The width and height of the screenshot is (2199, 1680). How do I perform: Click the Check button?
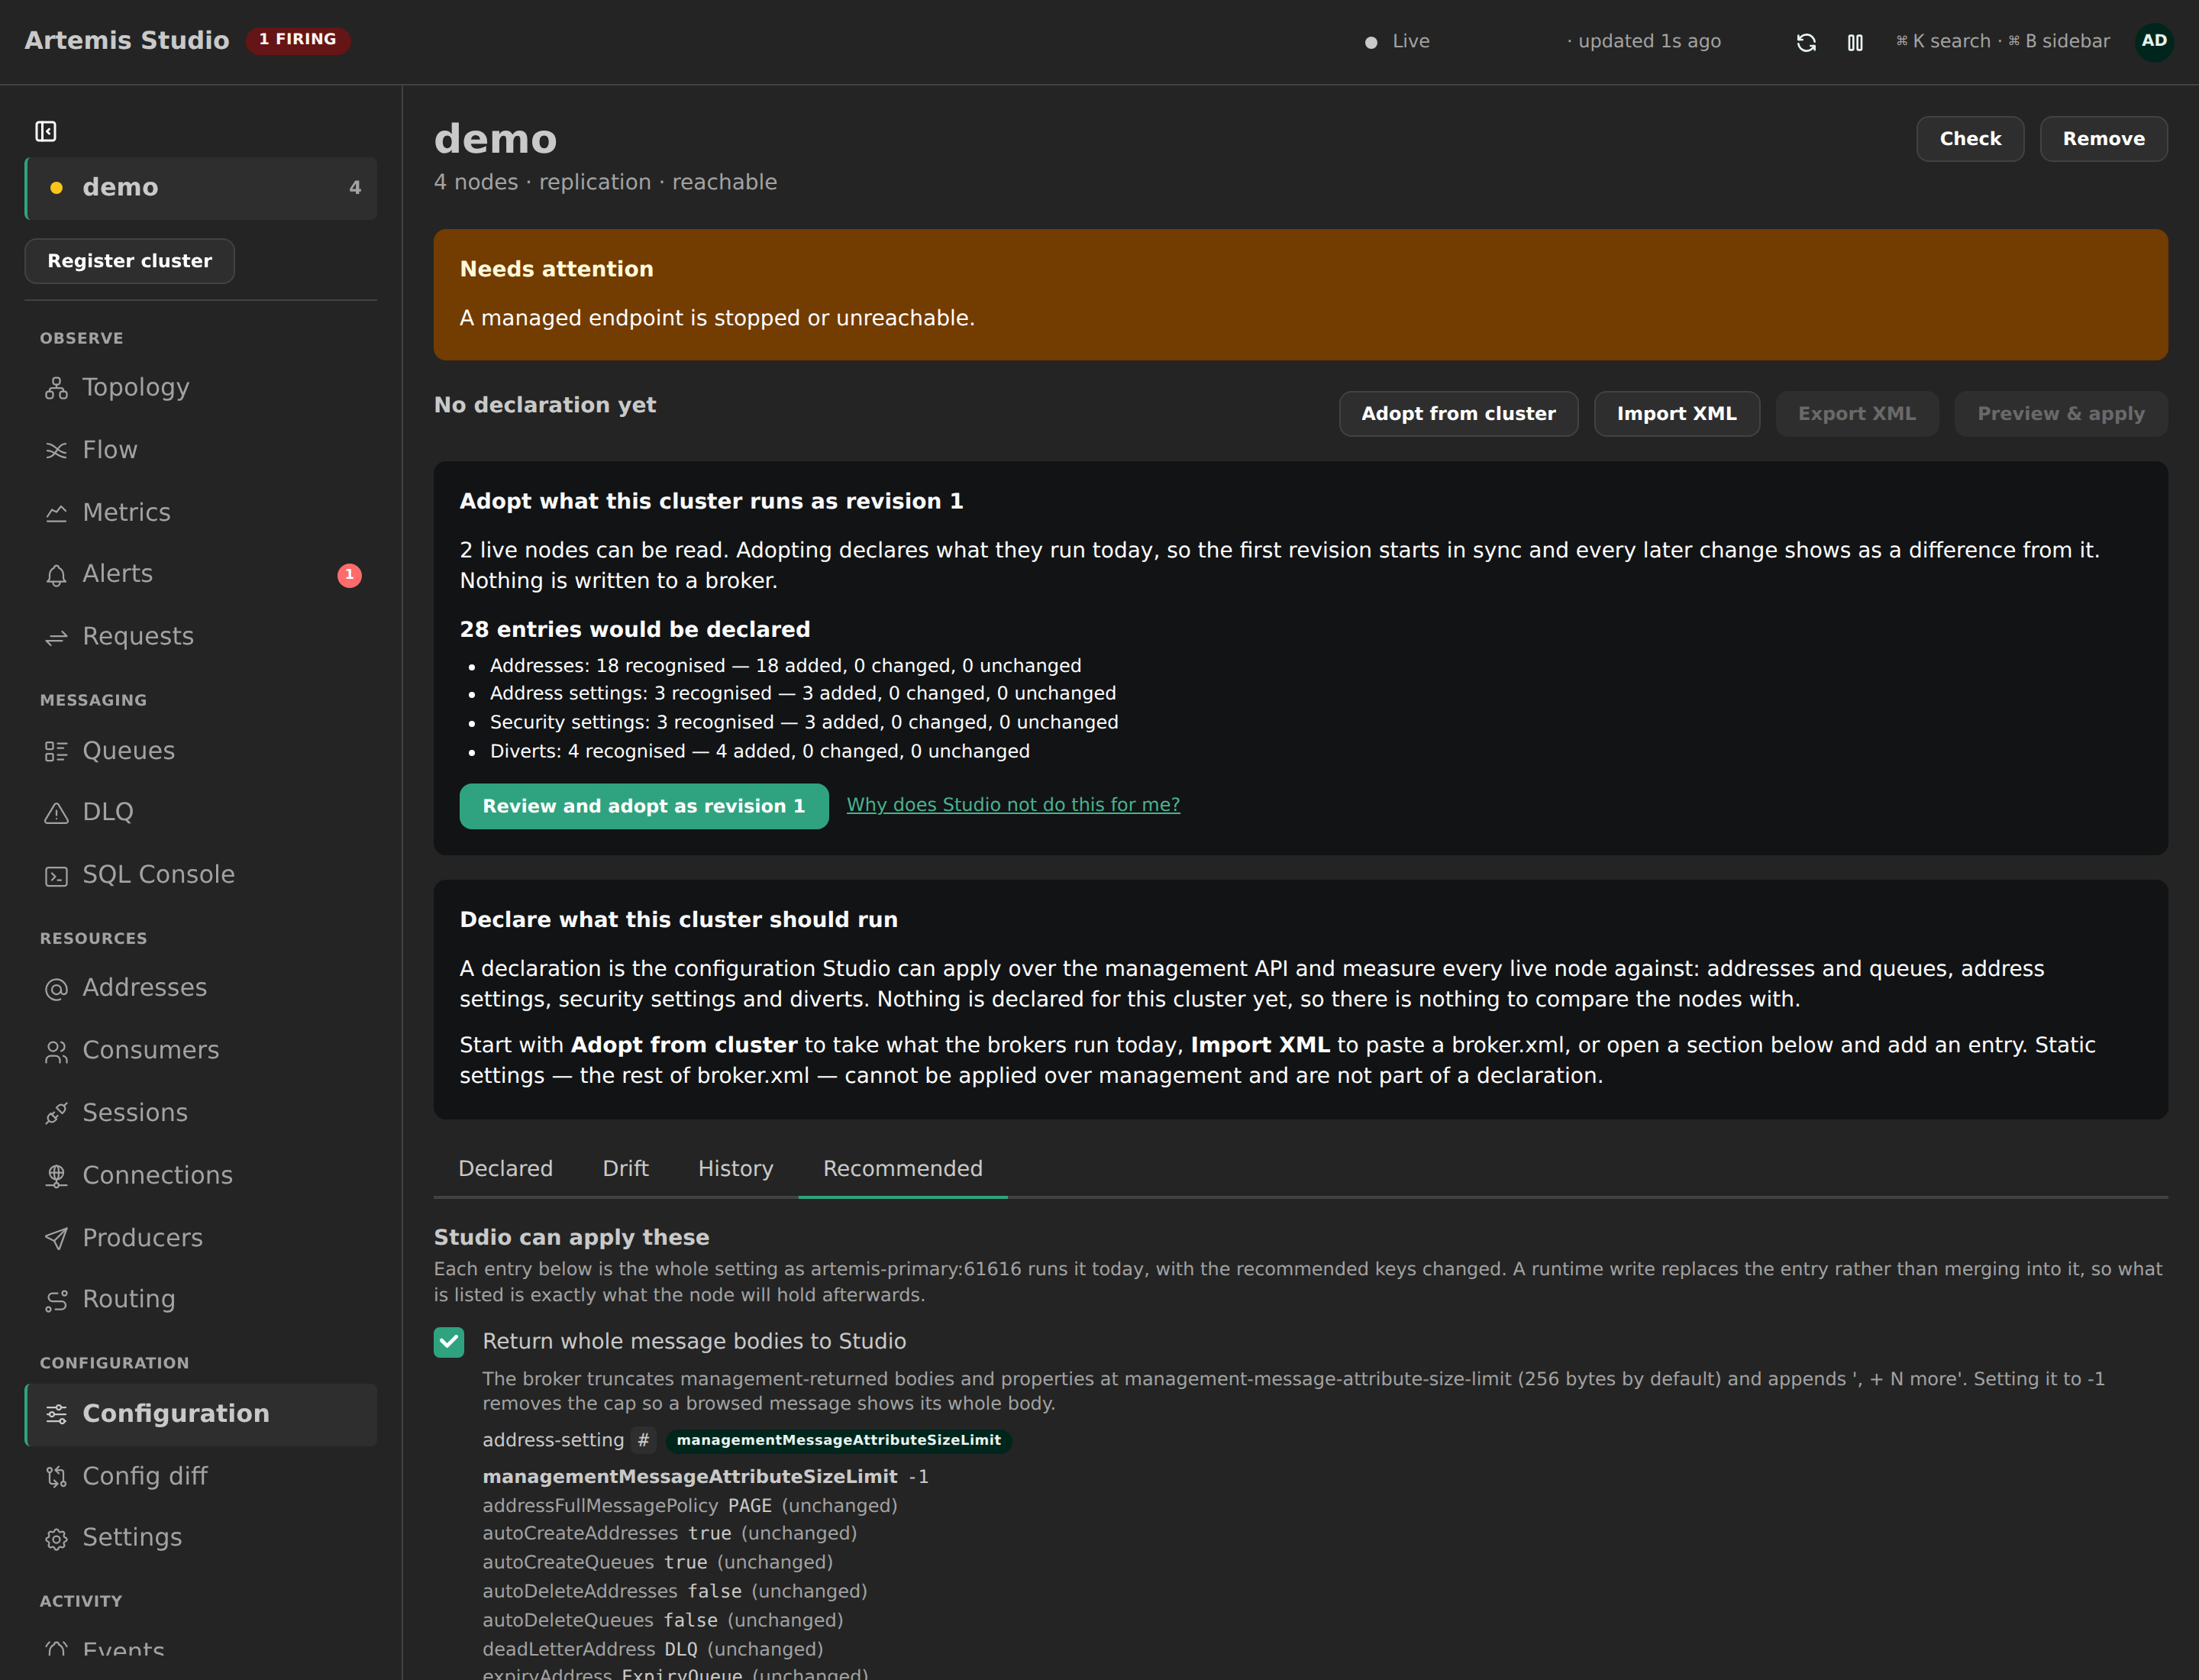click(x=1970, y=139)
